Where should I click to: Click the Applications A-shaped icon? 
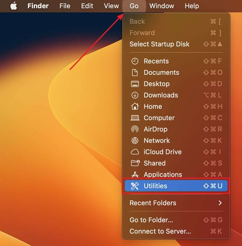[x=135, y=175]
